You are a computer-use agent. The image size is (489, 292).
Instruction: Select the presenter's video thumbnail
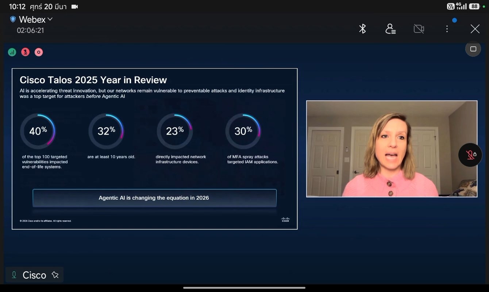(x=392, y=149)
